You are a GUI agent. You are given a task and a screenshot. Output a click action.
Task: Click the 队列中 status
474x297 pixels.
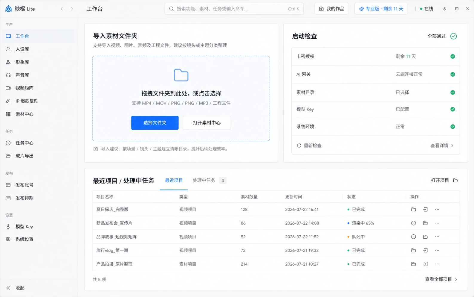[x=356, y=237]
